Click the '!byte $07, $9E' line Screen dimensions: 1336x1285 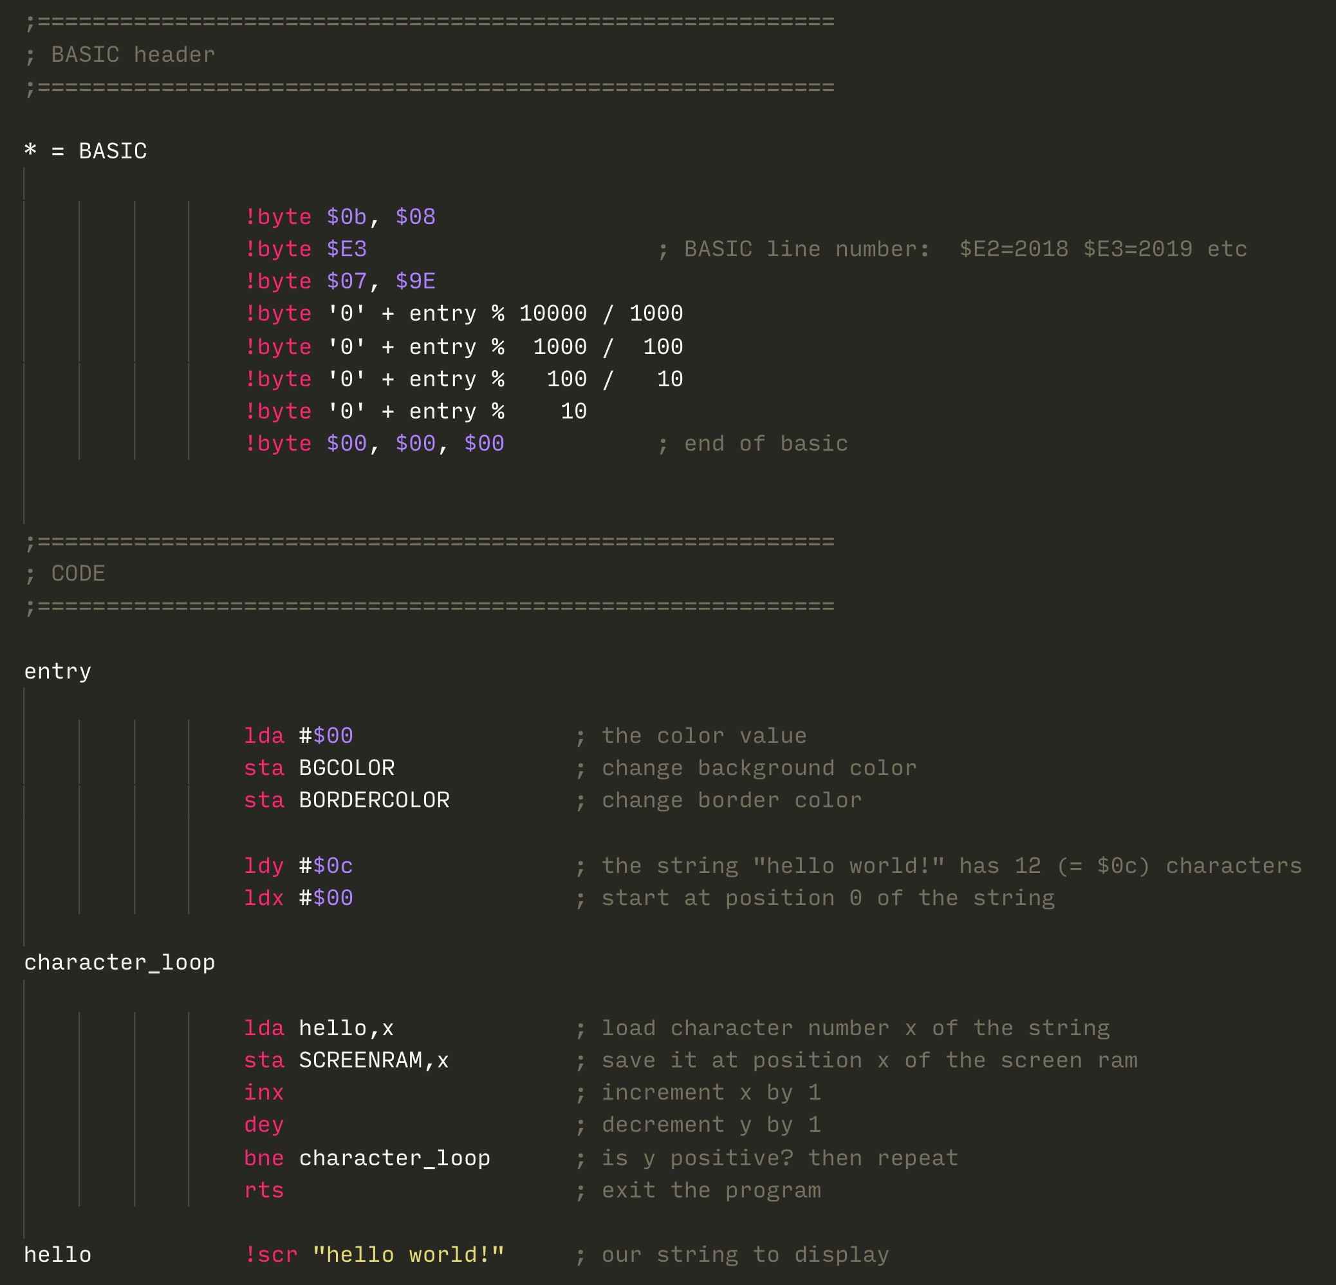point(340,281)
